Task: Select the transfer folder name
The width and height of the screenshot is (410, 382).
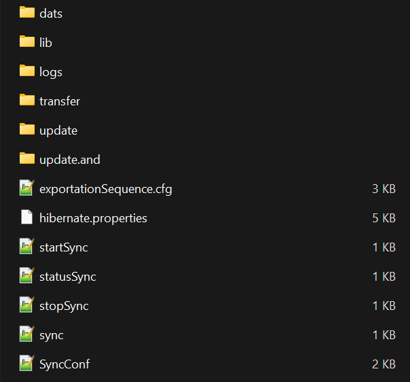Action: 60,101
